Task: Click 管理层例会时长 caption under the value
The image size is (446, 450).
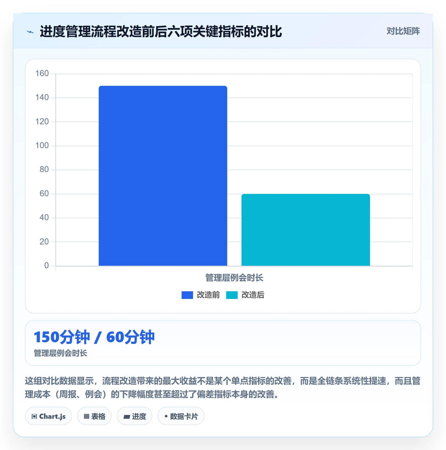Action: [x=61, y=353]
